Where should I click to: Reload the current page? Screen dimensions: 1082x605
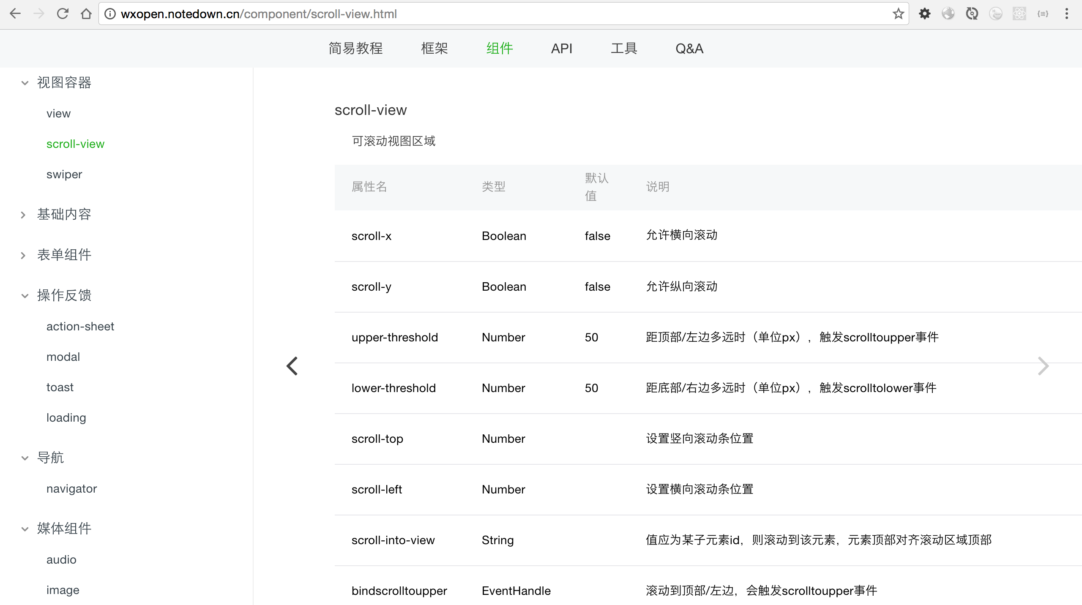(x=63, y=14)
